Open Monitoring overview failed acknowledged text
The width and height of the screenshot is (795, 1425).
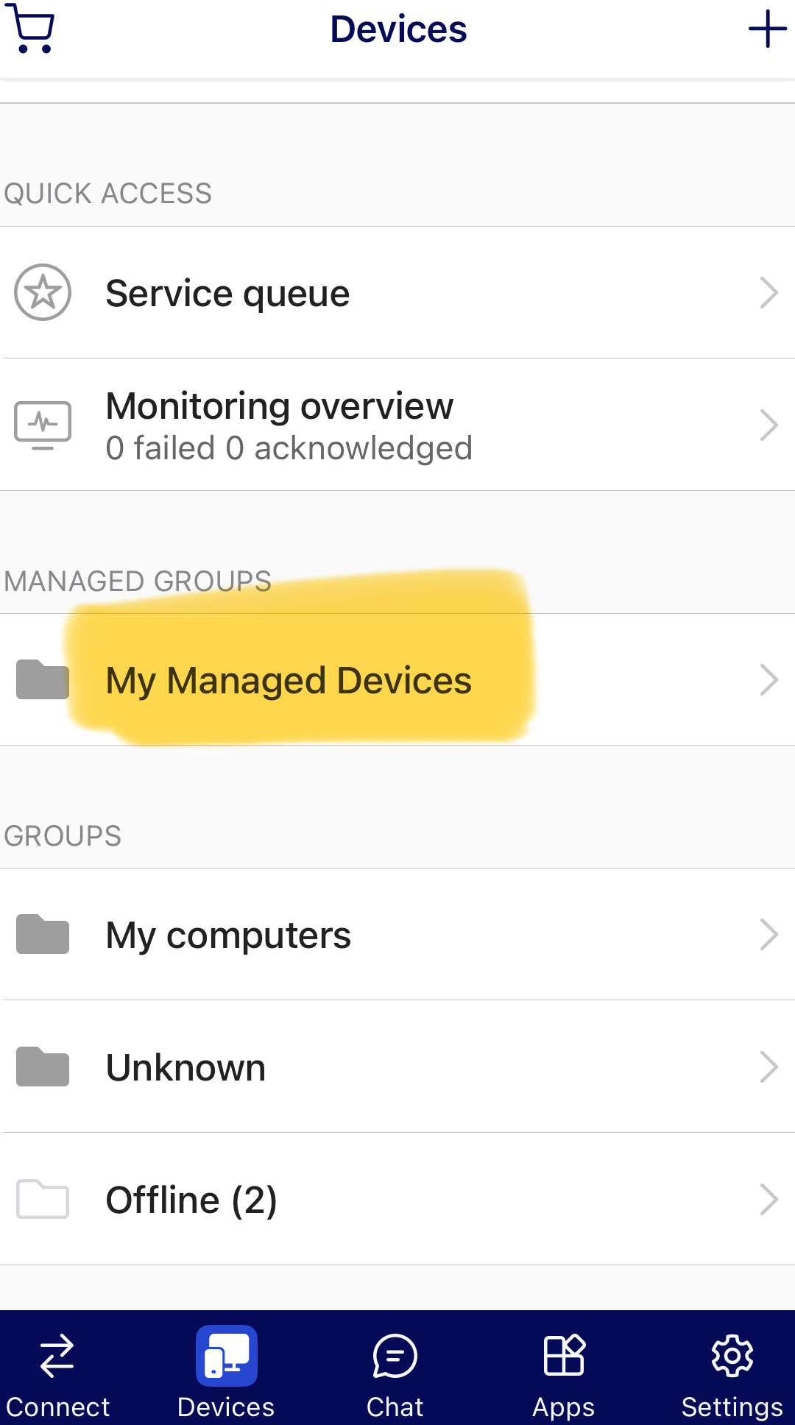(289, 448)
